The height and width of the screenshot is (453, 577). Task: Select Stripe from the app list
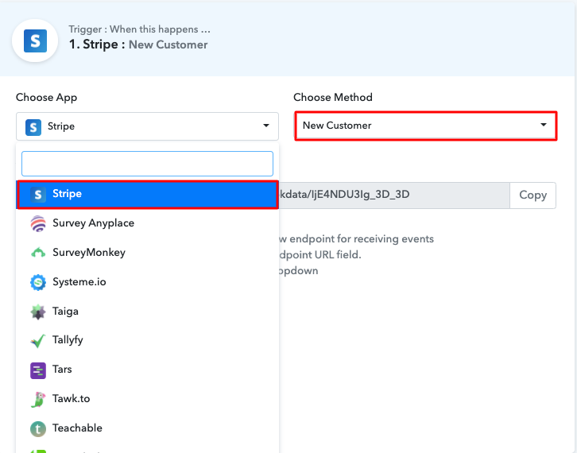point(147,194)
